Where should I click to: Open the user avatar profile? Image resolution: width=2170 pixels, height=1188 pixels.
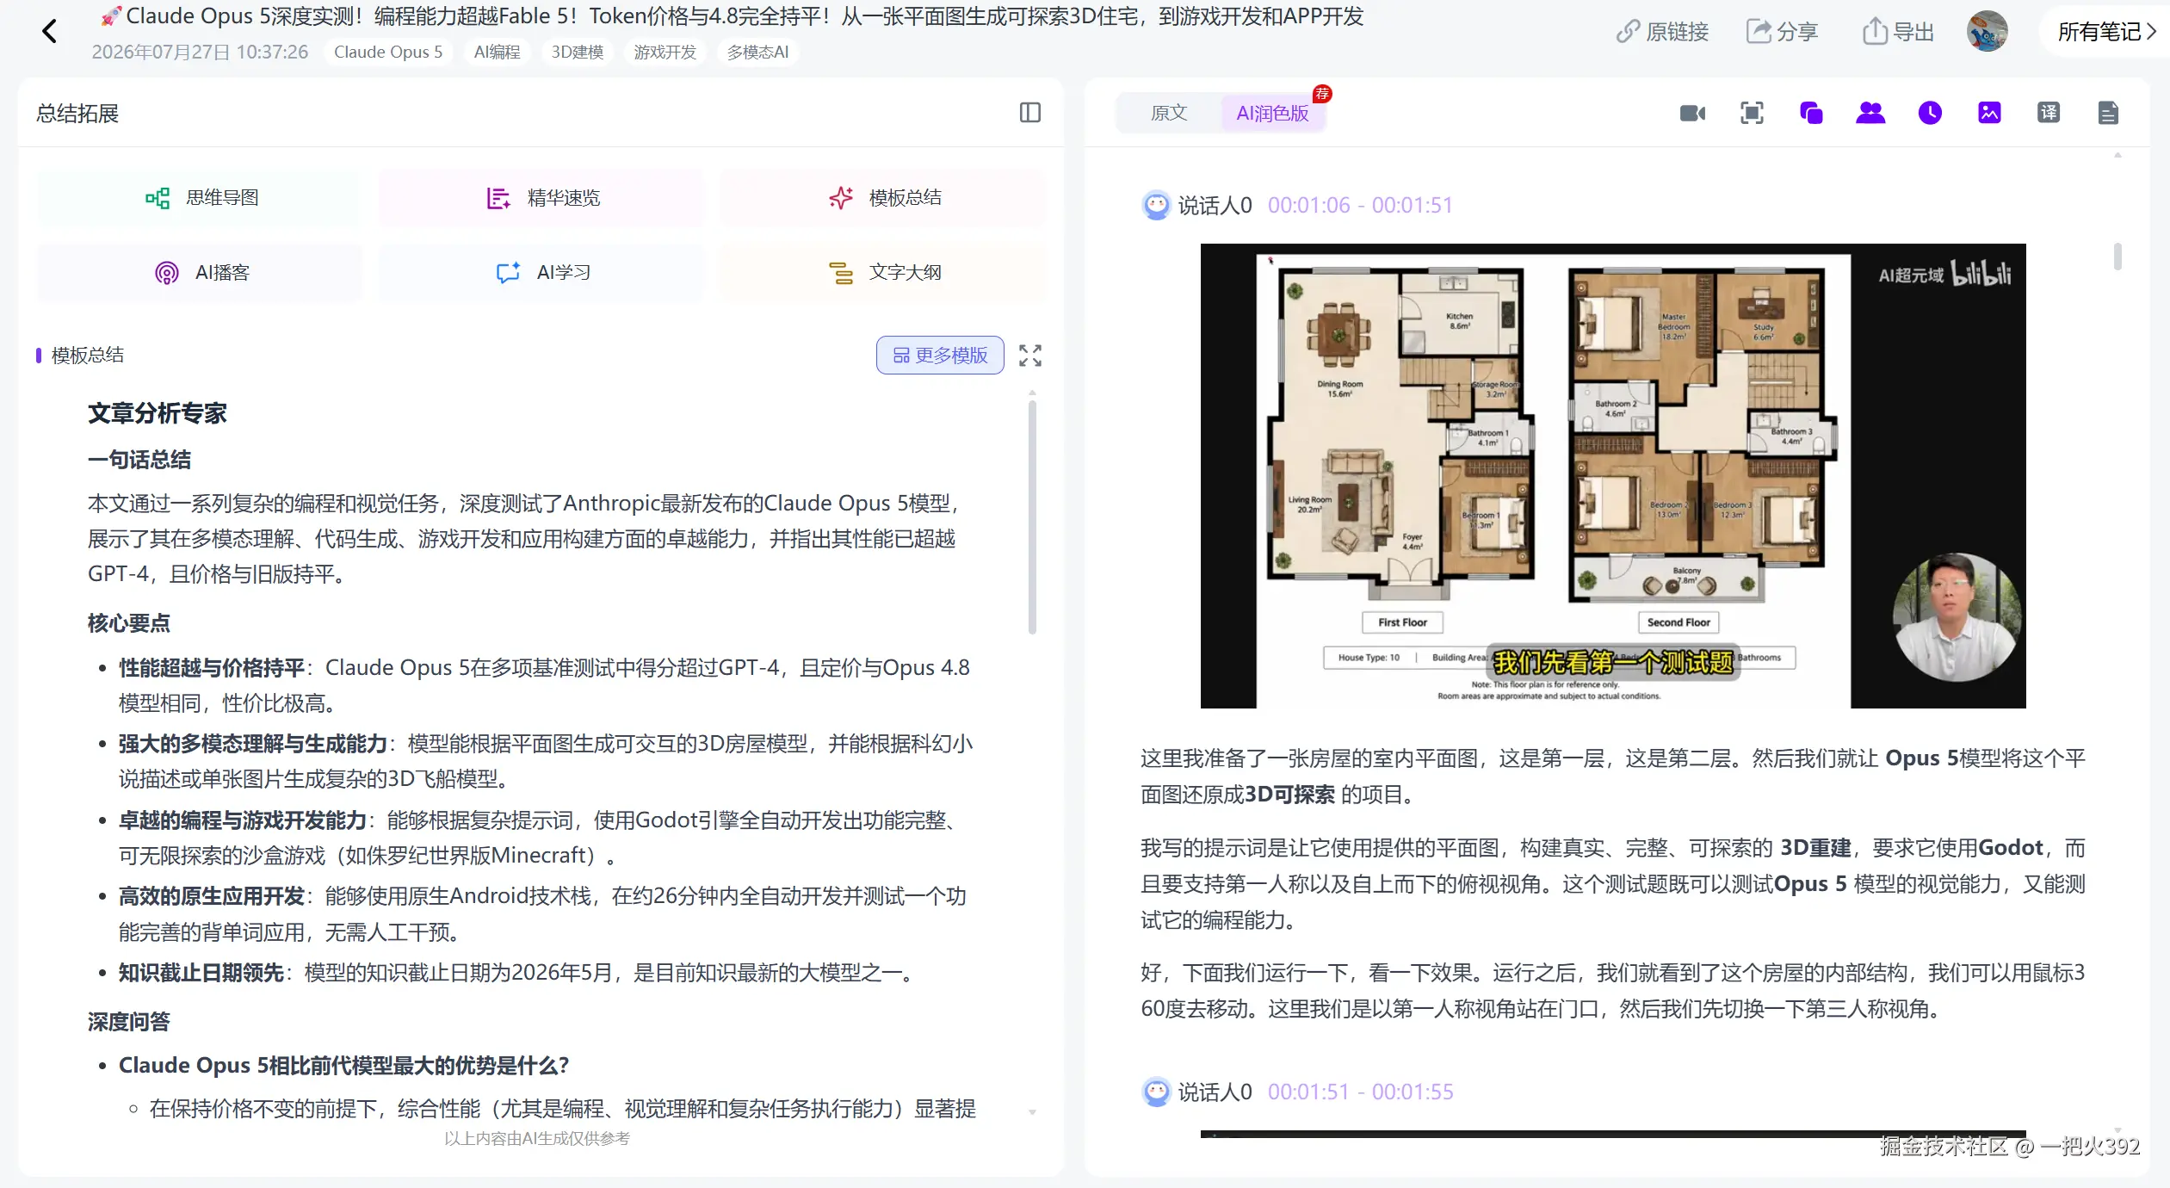[x=1987, y=32]
